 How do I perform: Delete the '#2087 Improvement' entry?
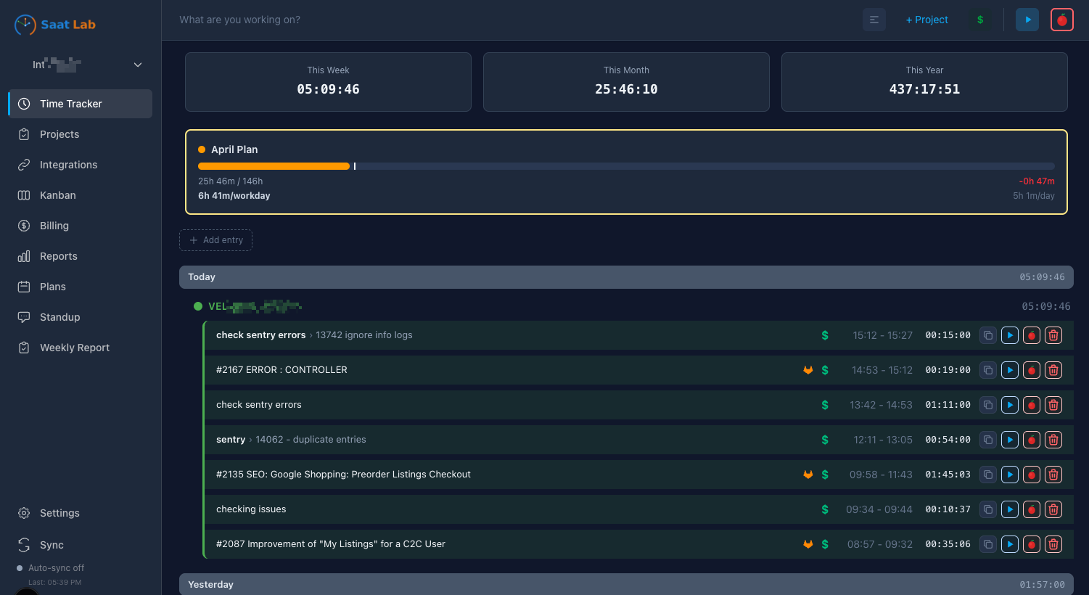(1053, 544)
